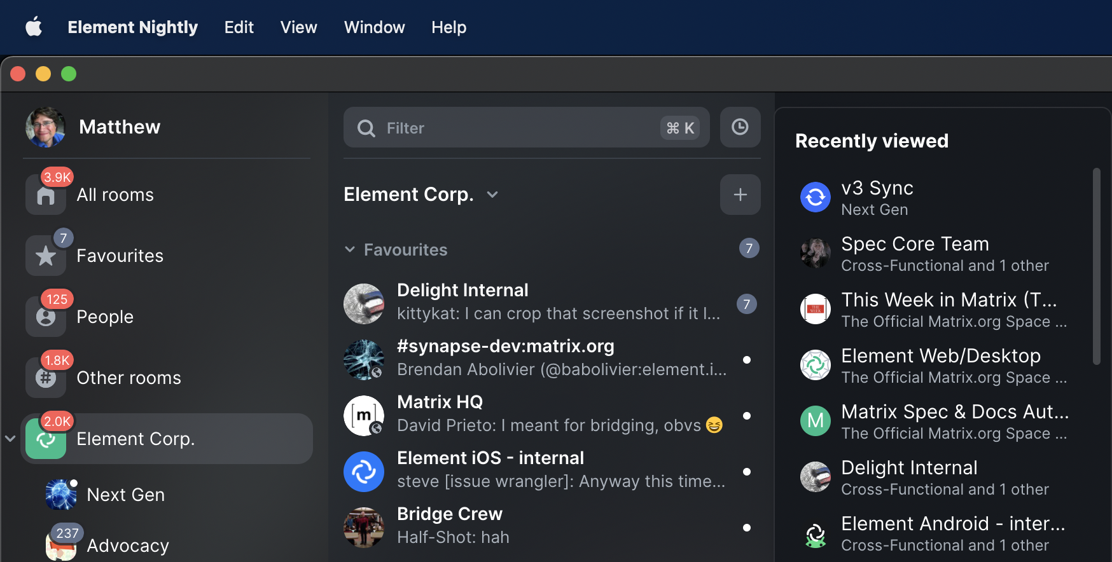Open Favourites star icon in sidebar
Image resolution: width=1112 pixels, height=562 pixels.
click(46, 256)
